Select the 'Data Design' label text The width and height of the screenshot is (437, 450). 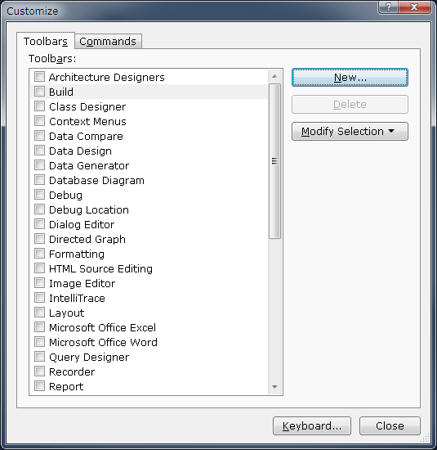tap(80, 151)
